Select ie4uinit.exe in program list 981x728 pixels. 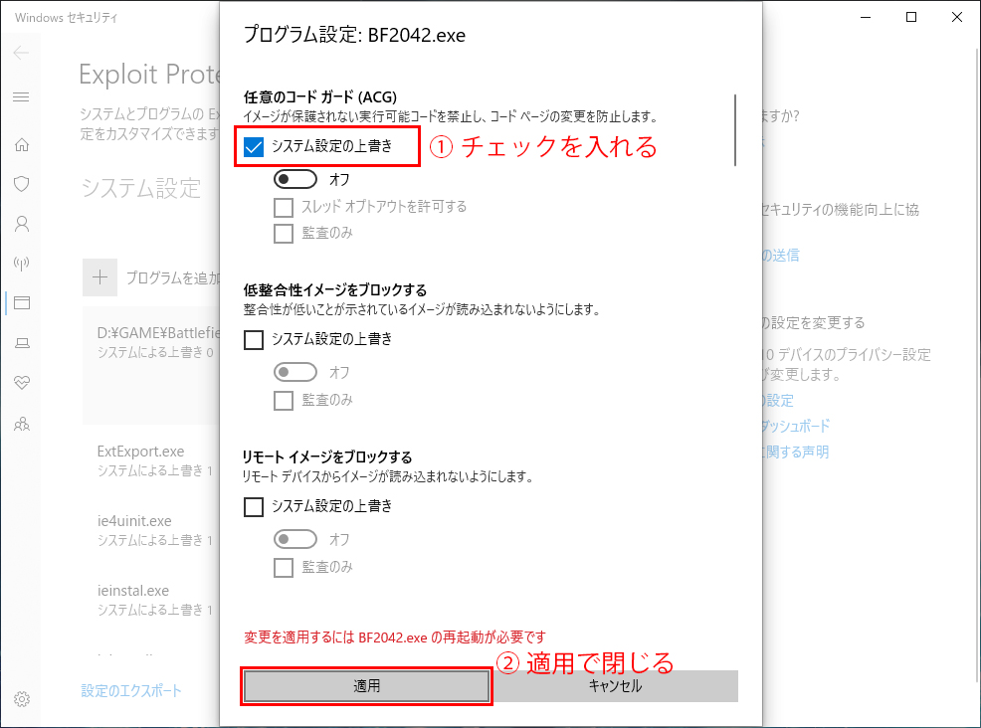(151, 529)
